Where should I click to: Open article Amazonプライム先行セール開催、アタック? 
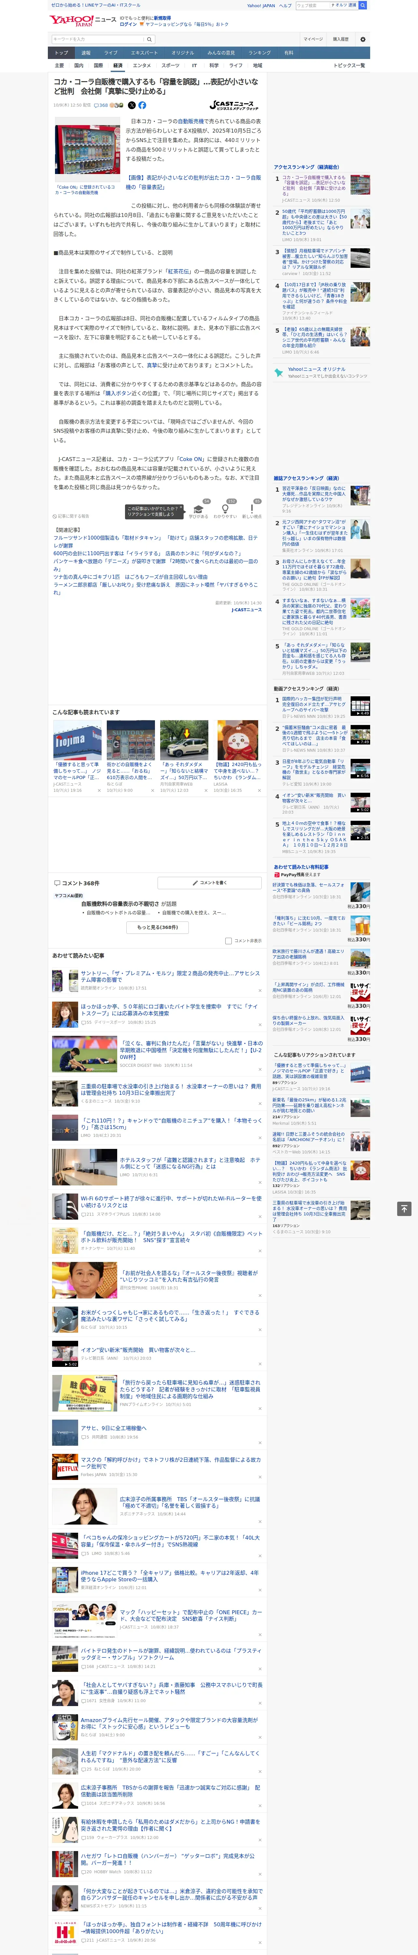[x=170, y=1724]
